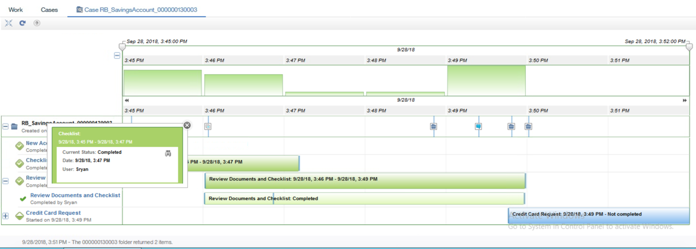This screenshot has height=249, width=696.
Task: Click the left range slider handle
Action: click(122, 46)
